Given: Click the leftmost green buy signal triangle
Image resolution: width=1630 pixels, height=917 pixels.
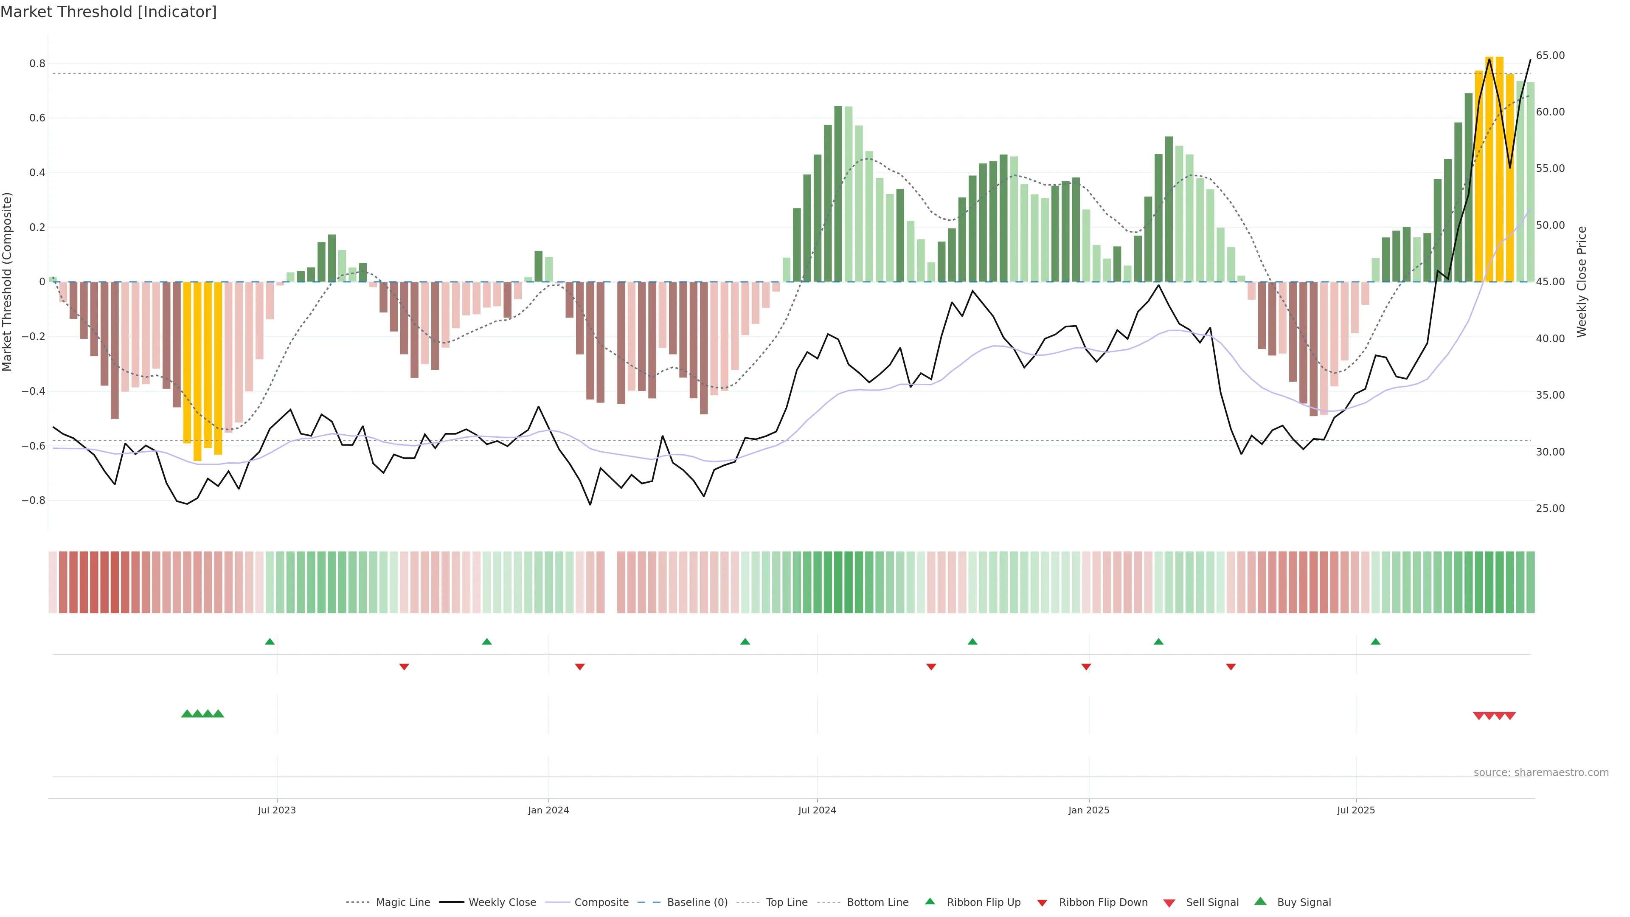Looking at the screenshot, I should coord(187,714).
